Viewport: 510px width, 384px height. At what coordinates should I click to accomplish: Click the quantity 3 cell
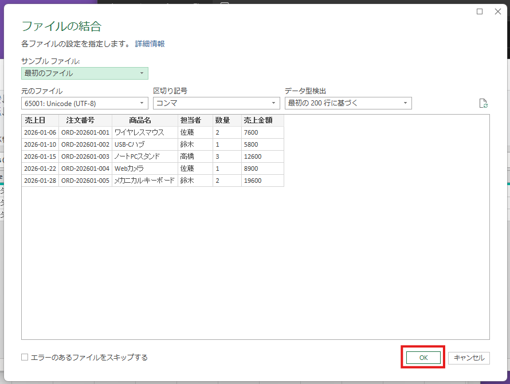pyautogui.click(x=227, y=156)
